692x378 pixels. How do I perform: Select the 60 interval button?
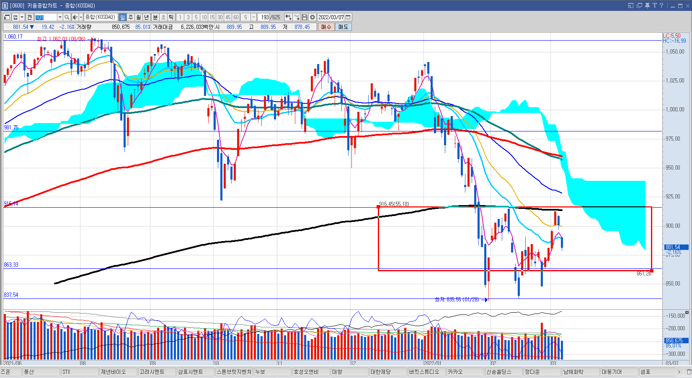click(236, 17)
